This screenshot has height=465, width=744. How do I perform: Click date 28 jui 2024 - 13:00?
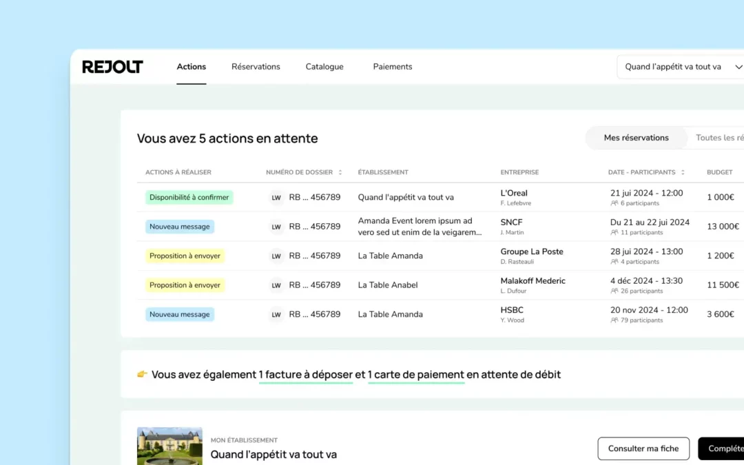pyautogui.click(x=646, y=251)
